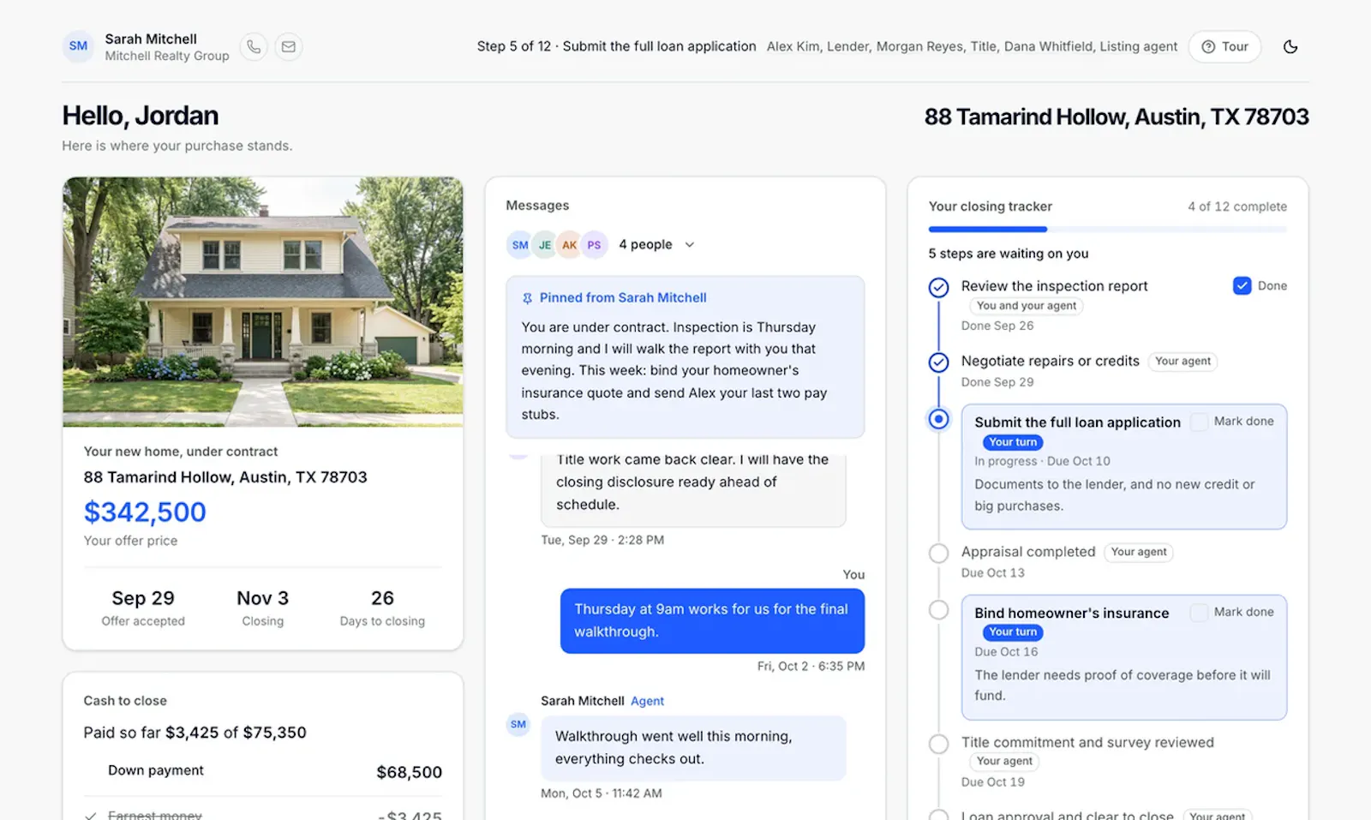The image size is (1371, 820).
Task: Toggle dark mode with the moon icon
Action: [x=1290, y=46]
